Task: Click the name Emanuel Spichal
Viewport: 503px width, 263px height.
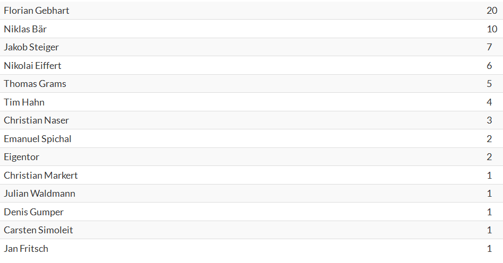Action: (38, 139)
